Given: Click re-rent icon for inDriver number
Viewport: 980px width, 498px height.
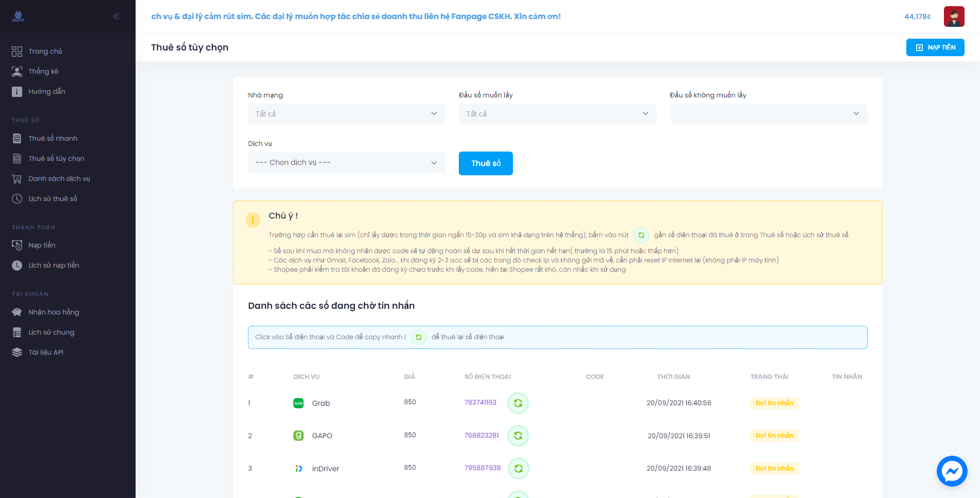Looking at the screenshot, I should coord(519,469).
